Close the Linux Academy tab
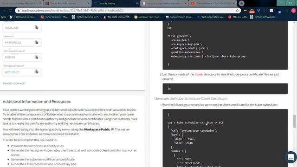 tap(137, 3)
